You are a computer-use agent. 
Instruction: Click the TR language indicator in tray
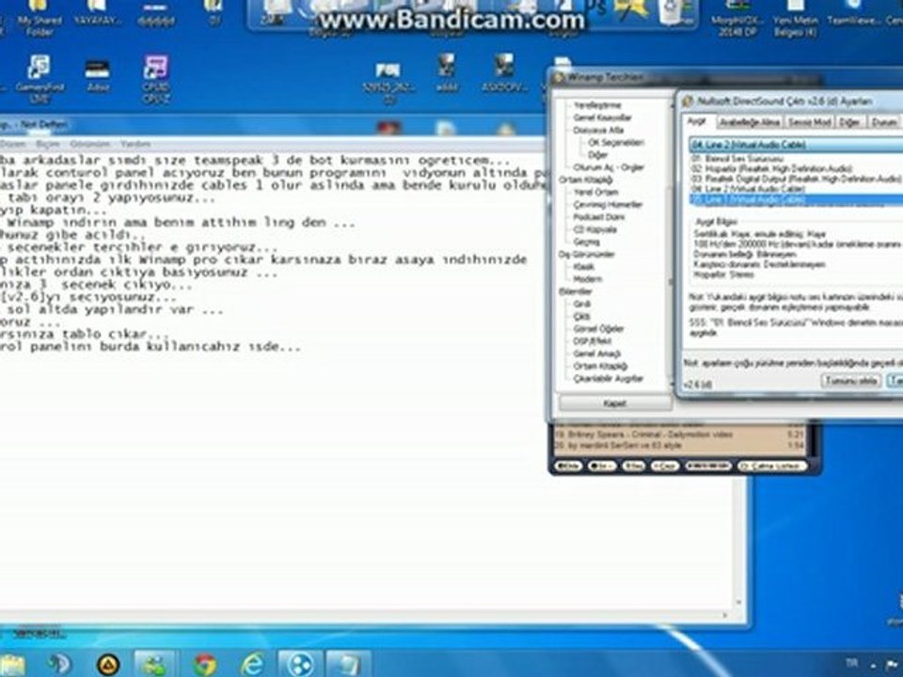coord(852,664)
